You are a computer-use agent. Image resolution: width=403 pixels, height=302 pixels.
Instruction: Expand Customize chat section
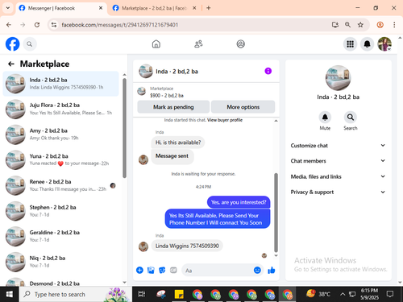point(338,146)
